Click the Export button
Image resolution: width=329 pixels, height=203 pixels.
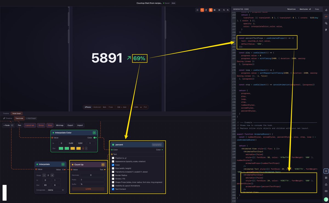(70, 125)
